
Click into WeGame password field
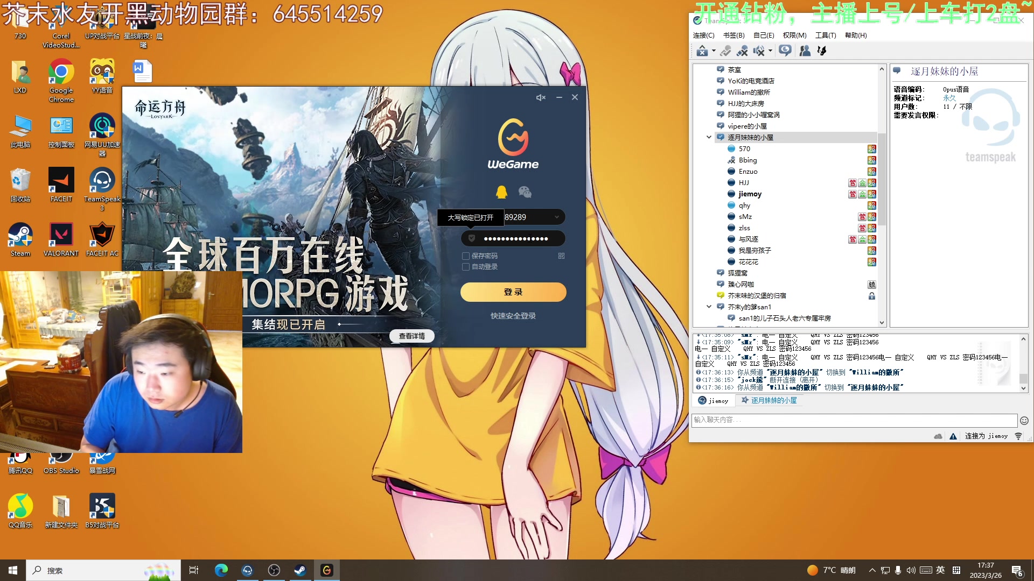[513, 238]
